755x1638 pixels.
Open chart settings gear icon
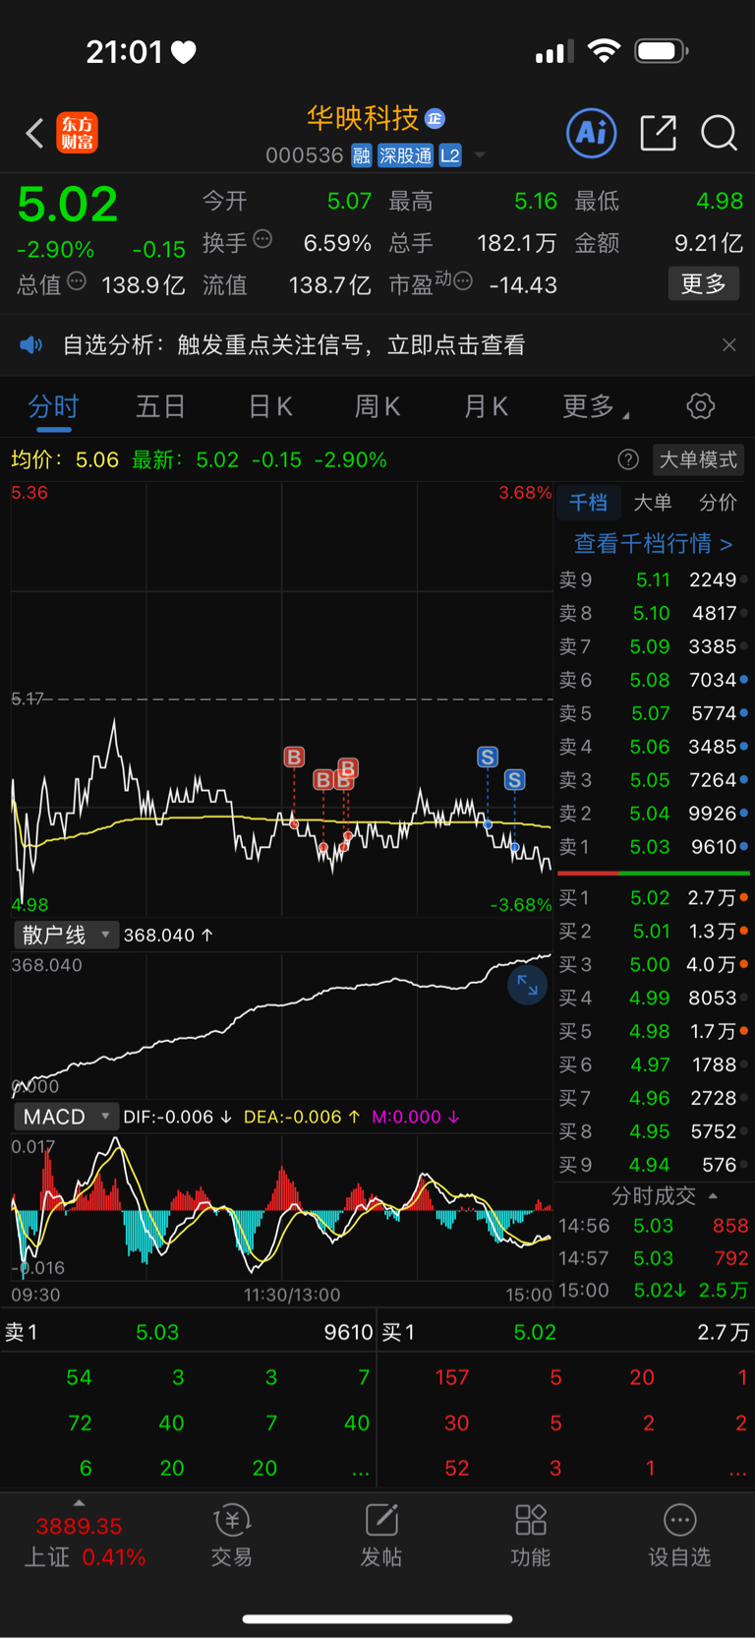click(700, 405)
